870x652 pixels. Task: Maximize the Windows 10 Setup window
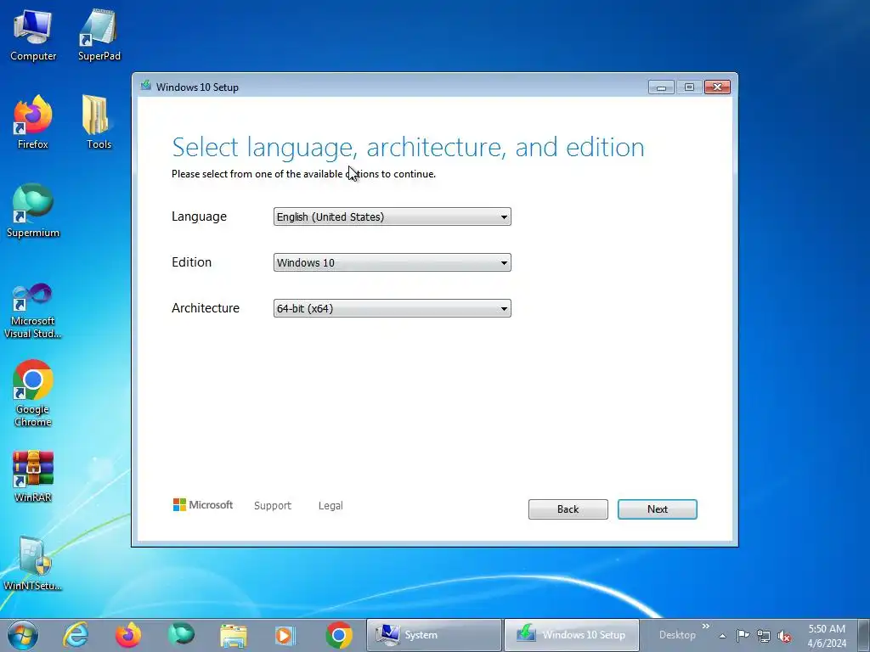coord(689,87)
